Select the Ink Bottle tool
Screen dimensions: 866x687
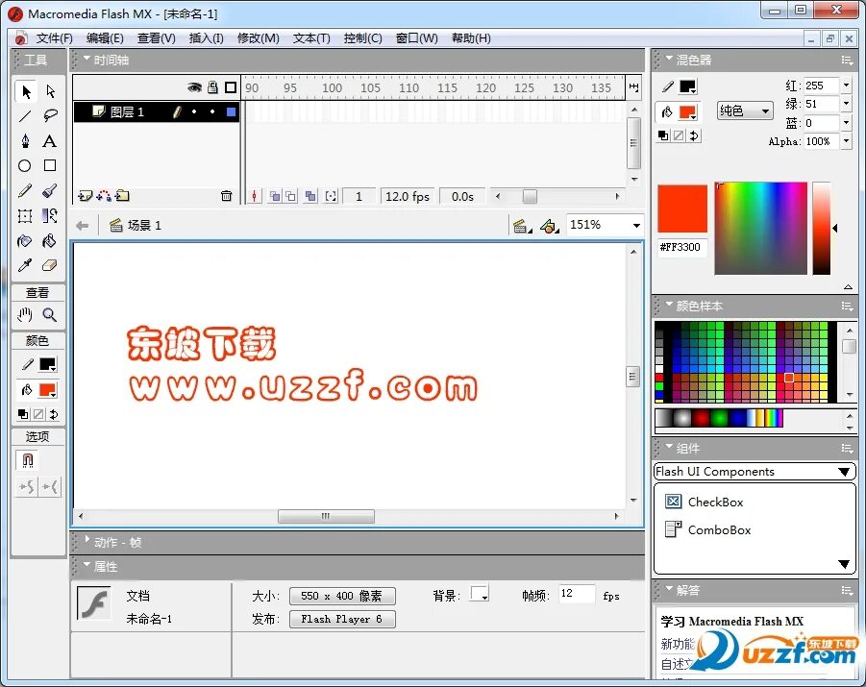coord(25,241)
